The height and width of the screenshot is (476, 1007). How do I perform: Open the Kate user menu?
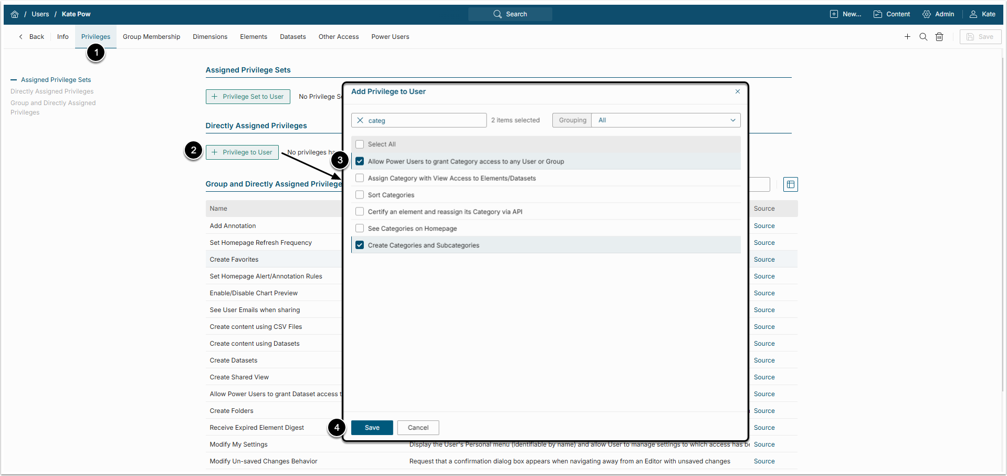[x=982, y=14]
